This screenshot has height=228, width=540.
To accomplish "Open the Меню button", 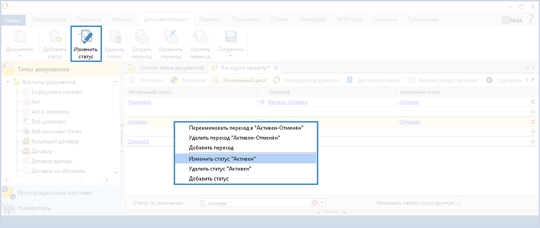I will pos(13,20).
